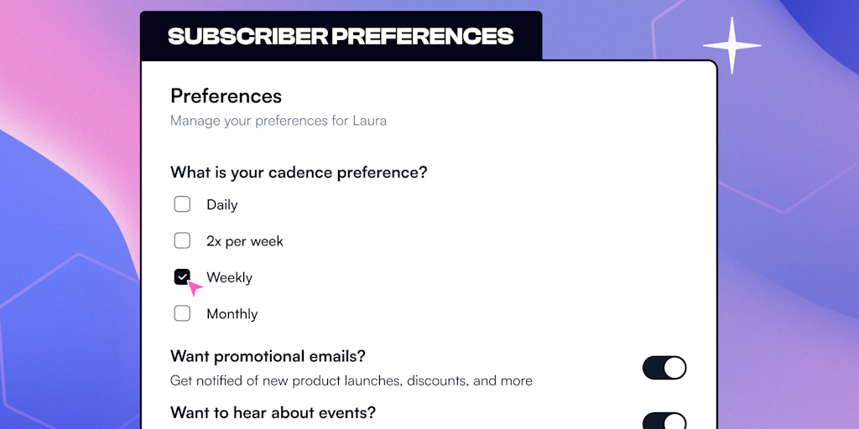Tick the Monthly cadence checkbox
Image resolution: width=859 pixels, height=429 pixels.
click(182, 314)
